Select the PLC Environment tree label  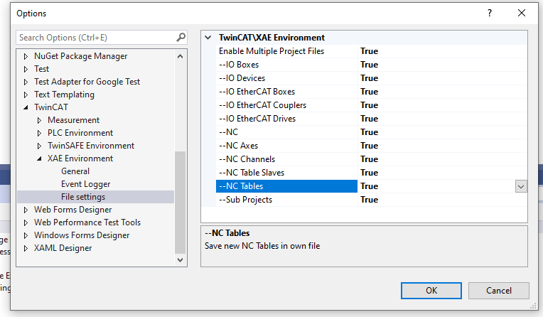coord(80,133)
